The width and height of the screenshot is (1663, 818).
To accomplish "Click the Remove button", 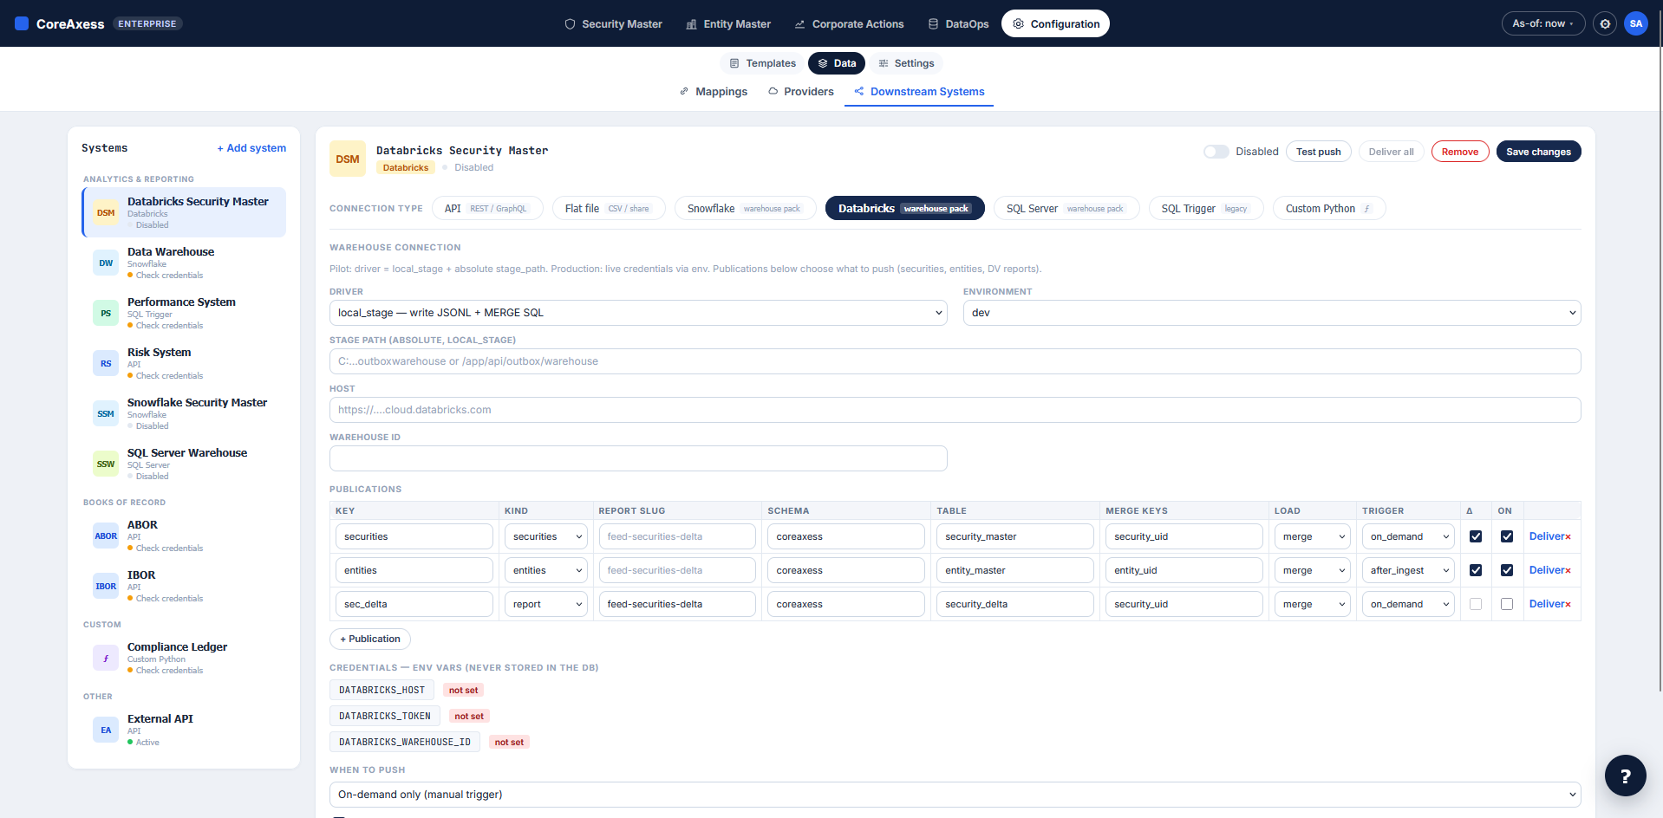I will pos(1460,152).
